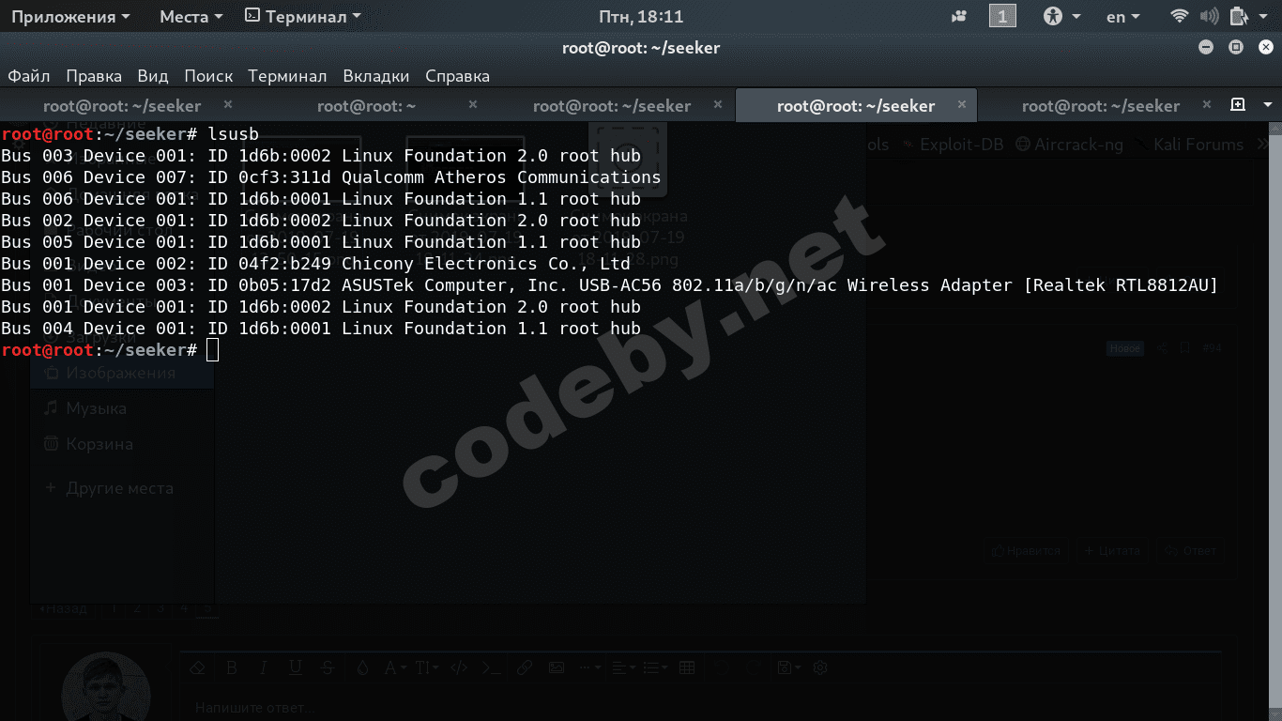The width and height of the screenshot is (1282, 721).
Task: Open the tab list dropdown arrow
Action: click(1266, 105)
